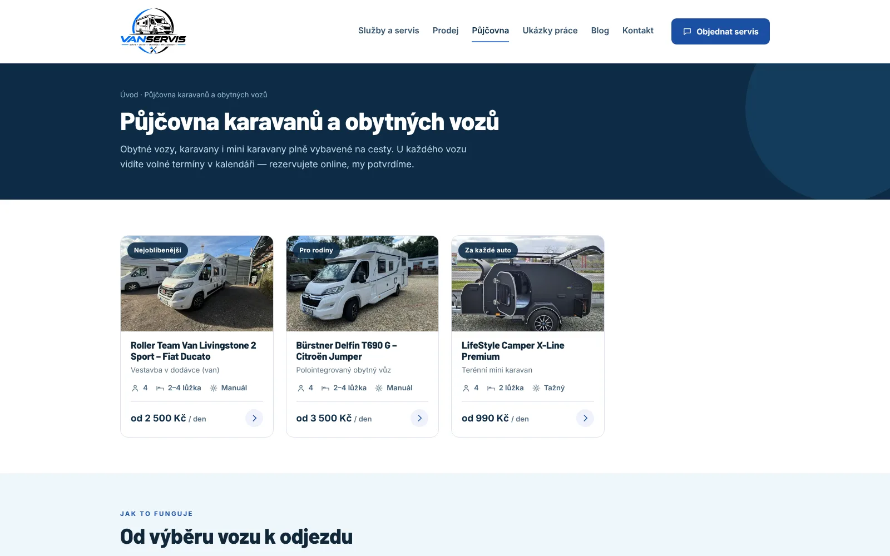Click the gearbox icon beside Manuál on Roller Team
The height and width of the screenshot is (556, 890).
click(214, 388)
